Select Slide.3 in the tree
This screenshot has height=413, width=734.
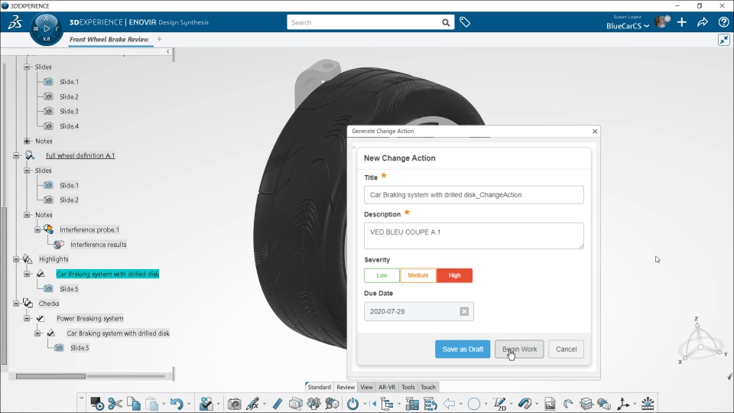click(70, 111)
